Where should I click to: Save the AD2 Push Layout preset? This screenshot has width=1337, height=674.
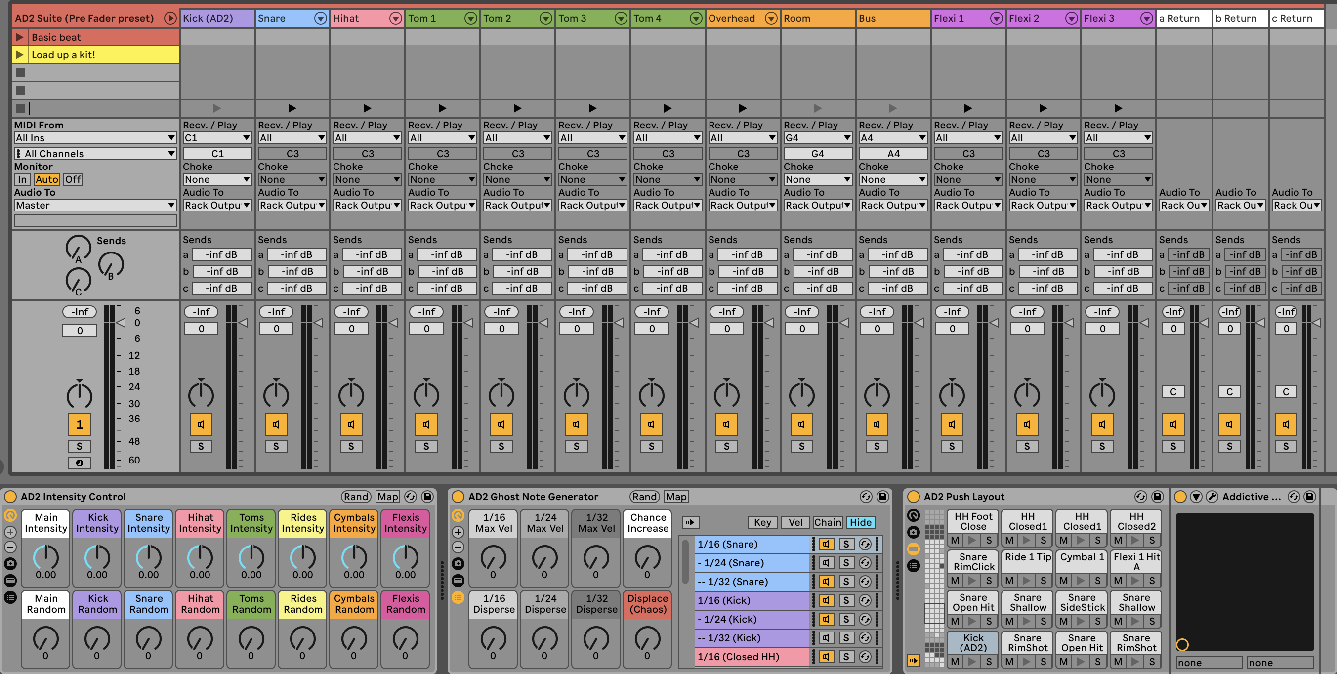(1157, 497)
